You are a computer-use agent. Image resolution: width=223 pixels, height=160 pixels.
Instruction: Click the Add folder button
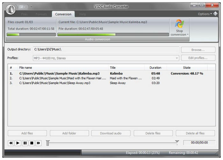[x=69, y=133]
